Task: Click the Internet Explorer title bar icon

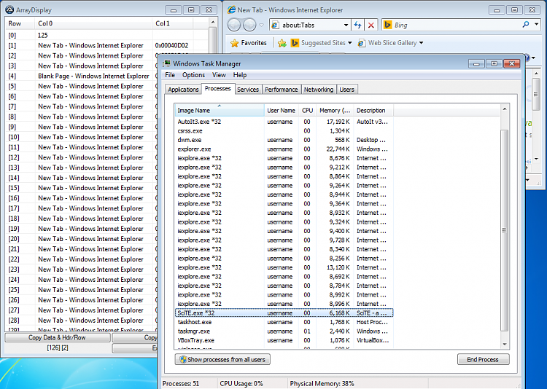Action: point(231,9)
